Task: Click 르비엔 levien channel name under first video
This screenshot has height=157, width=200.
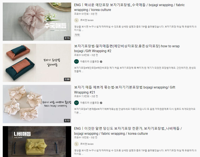Action: 87,20
